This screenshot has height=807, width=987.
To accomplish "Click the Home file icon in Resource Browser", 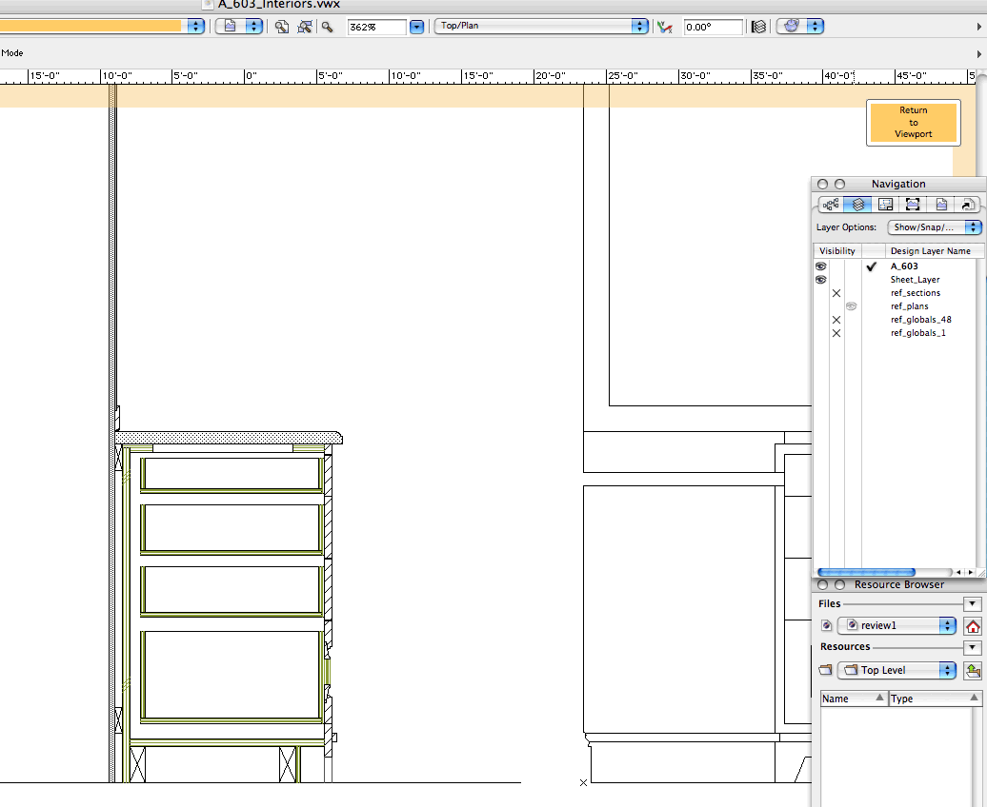I will (x=973, y=626).
